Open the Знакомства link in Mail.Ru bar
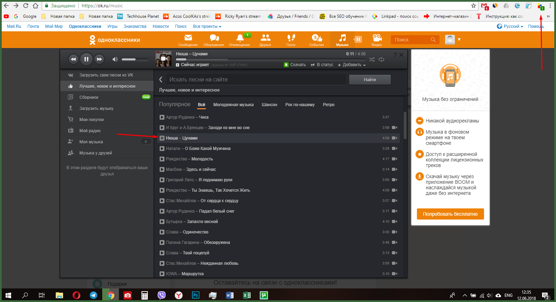Image resolution: width=556 pixels, height=302 pixels. pos(135,26)
